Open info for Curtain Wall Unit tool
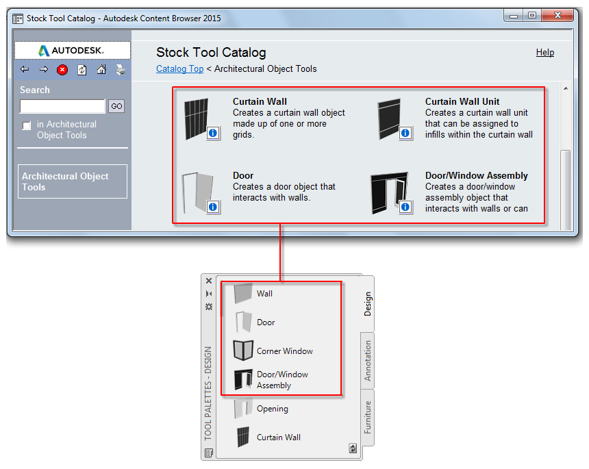Viewport: 589px width, 469px height. coord(405,133)
